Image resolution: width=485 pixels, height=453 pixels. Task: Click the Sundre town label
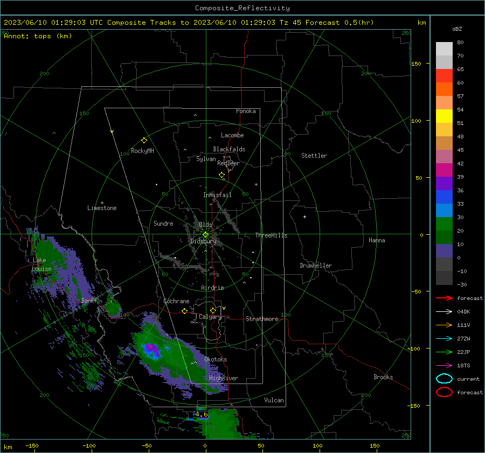(163, 223)
